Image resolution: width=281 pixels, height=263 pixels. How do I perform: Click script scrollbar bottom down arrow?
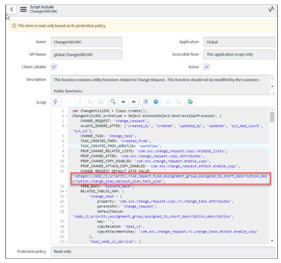pos(272,241)
